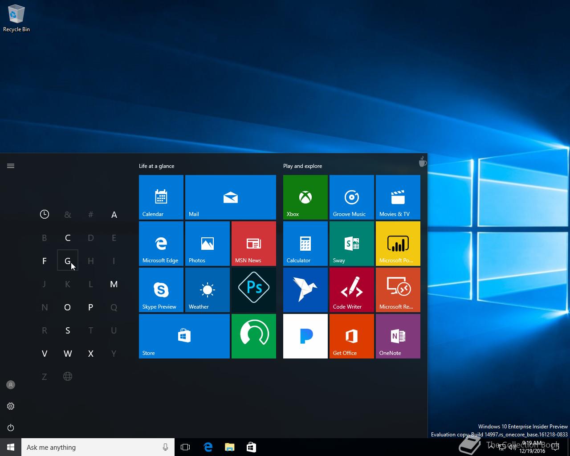Click the volume icon in system tray

pyautogui.click(x=513, y=447)
